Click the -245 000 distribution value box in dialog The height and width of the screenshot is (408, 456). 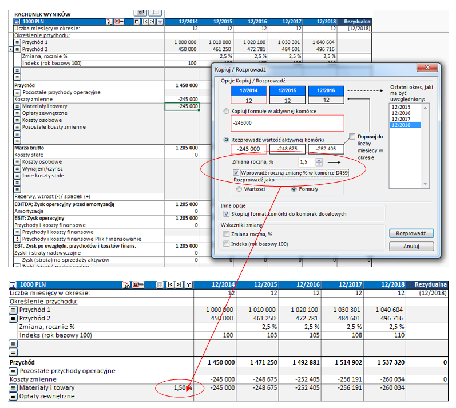click(x=249, y=149)
